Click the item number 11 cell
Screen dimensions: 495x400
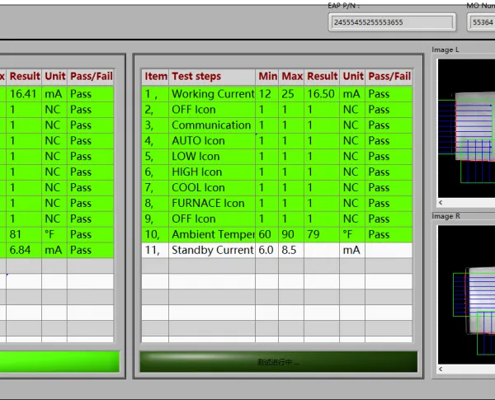[155, 250]
